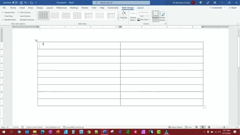Click the table move handle icon
Image resolution: width=240 pixels, height=135 pixels.
(x=36, y=40)
